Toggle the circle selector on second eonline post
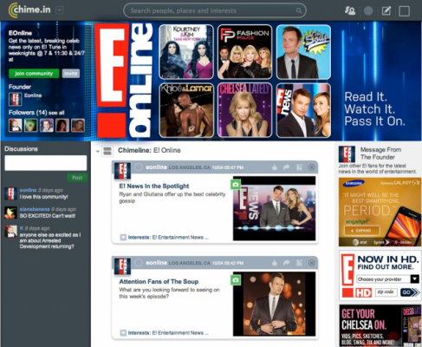The image size is (422, 347). pos(139,263)
